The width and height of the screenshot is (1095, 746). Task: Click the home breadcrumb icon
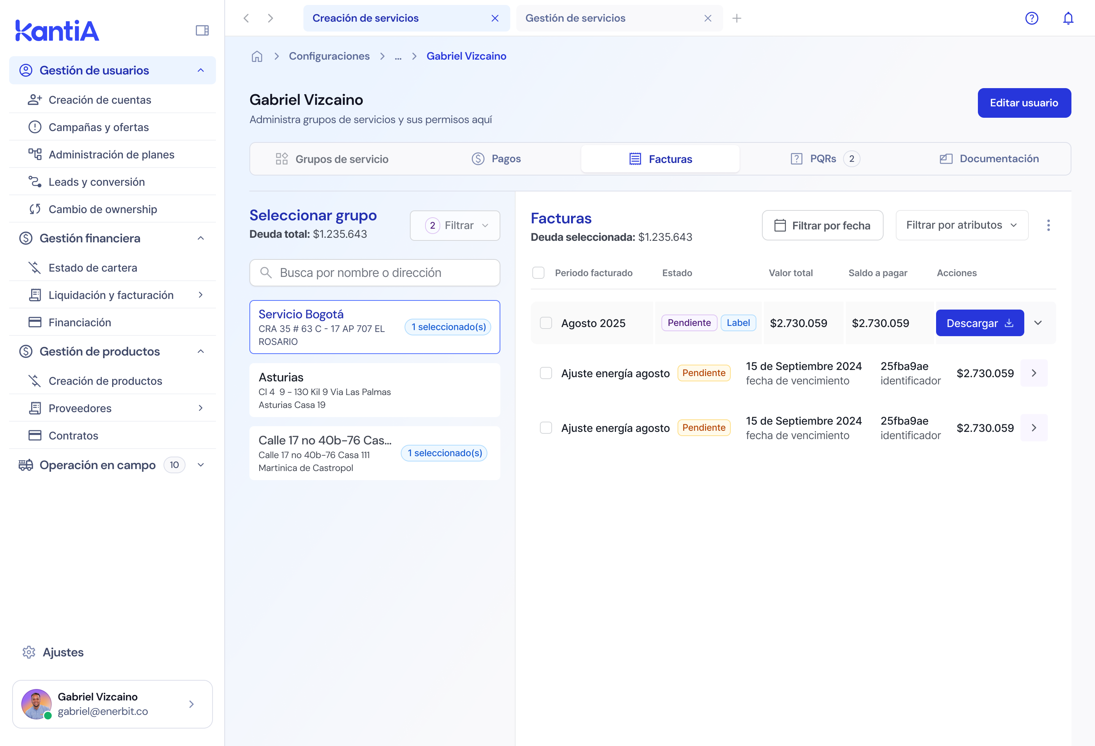(257, 57)
